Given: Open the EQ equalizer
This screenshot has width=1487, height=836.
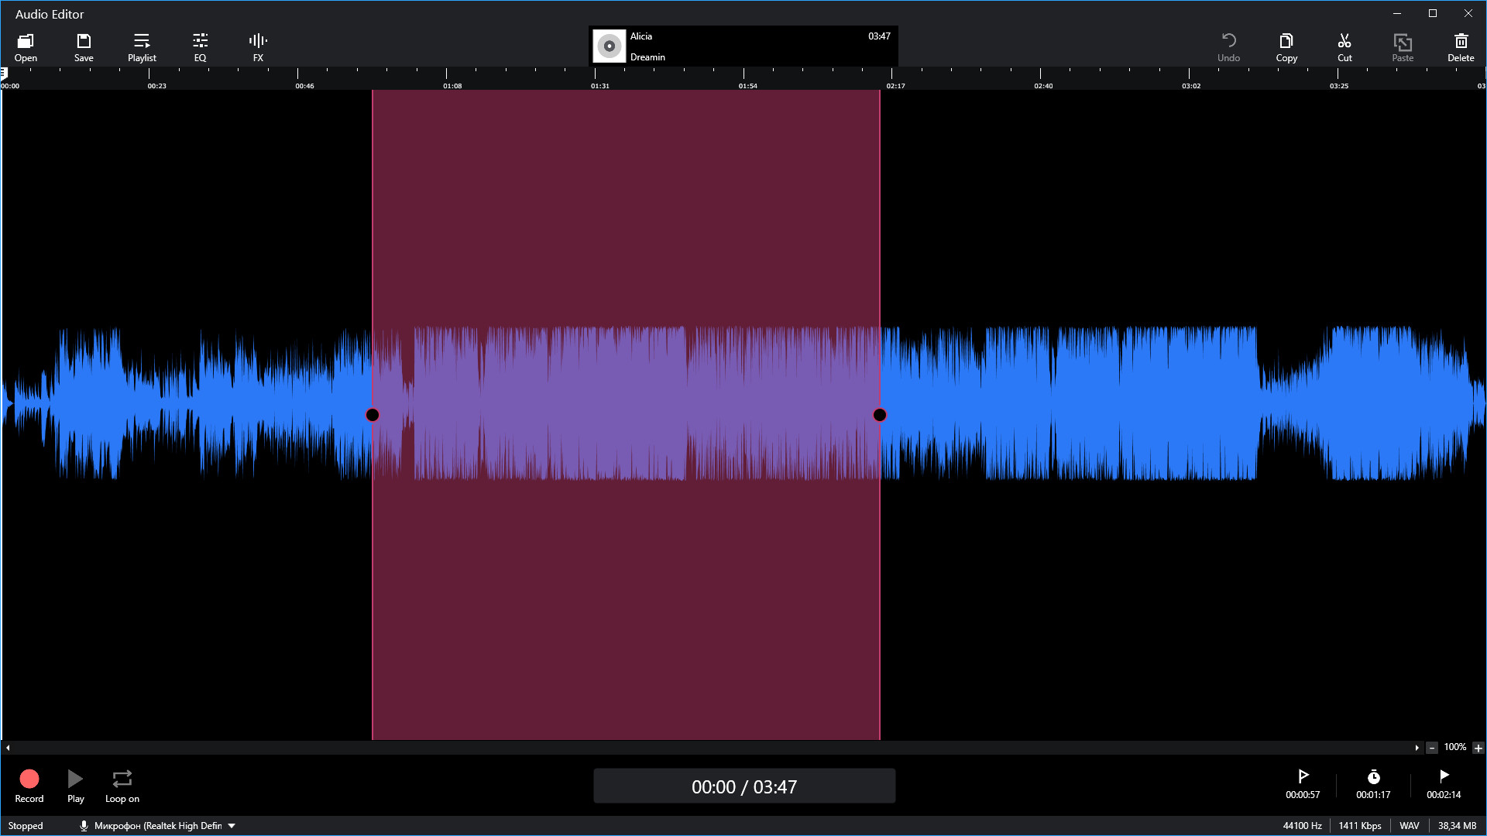Looking at the screenshot, I should (200, 46).
